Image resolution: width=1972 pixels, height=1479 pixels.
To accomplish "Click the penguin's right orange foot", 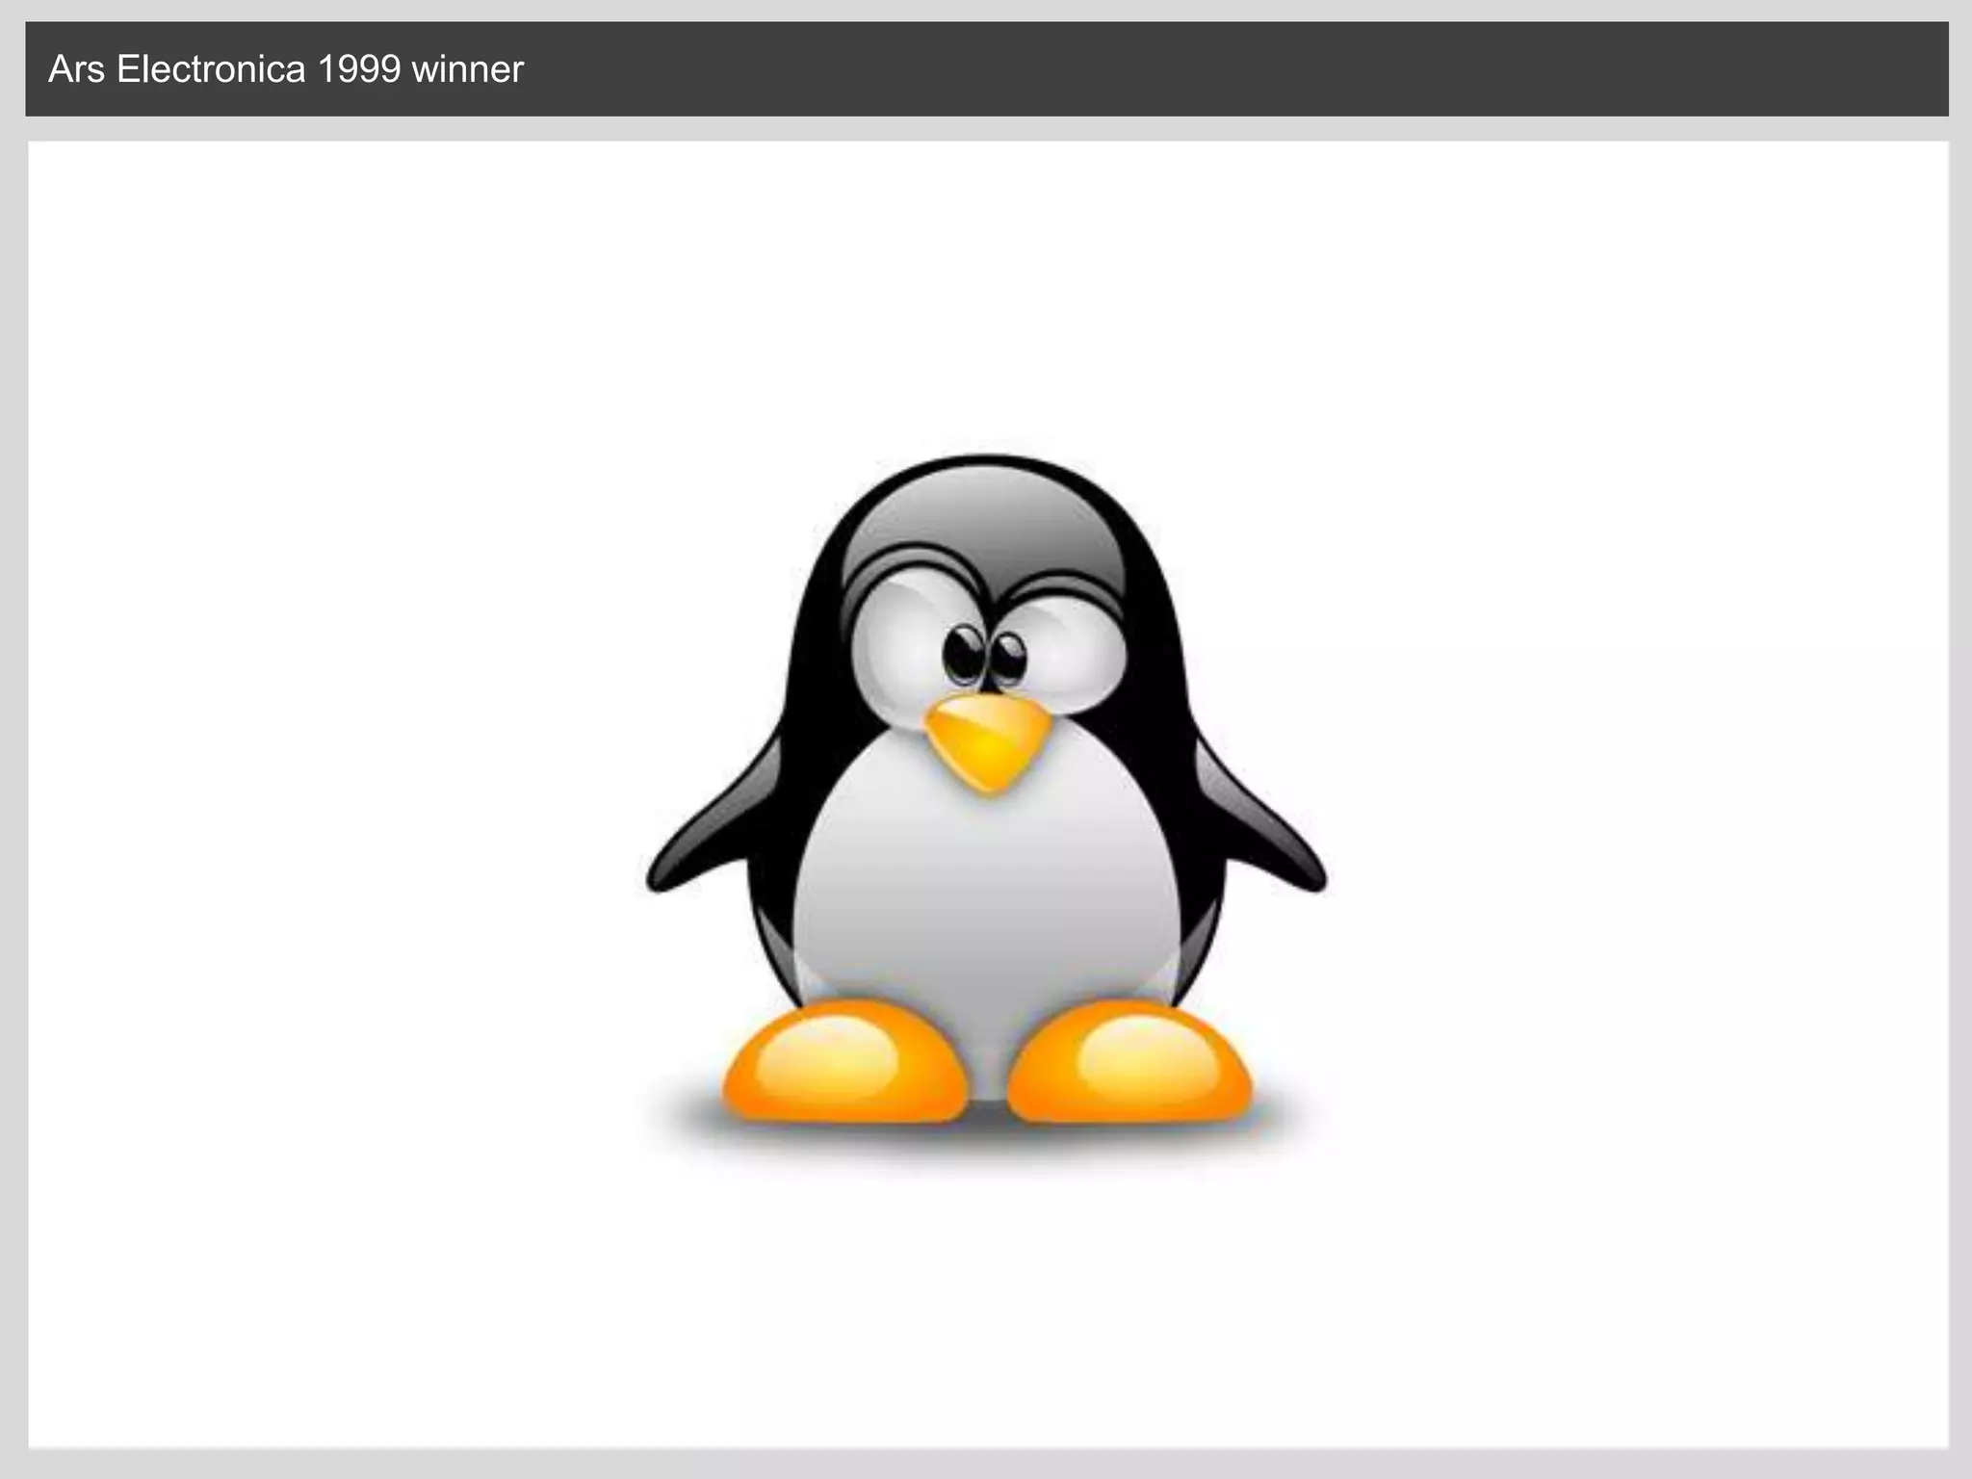I will [x=1130, y=1064].
